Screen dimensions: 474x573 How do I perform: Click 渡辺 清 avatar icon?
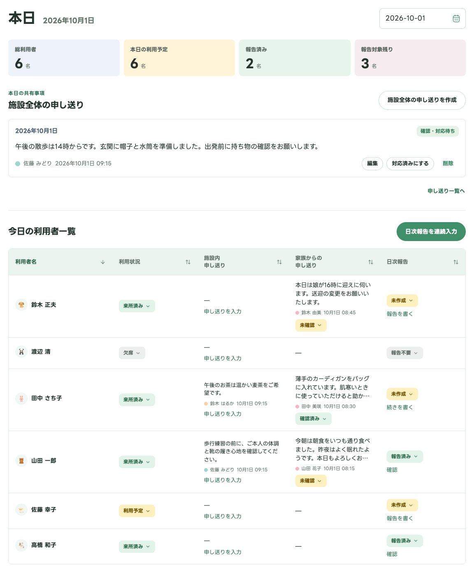(21, 352)
